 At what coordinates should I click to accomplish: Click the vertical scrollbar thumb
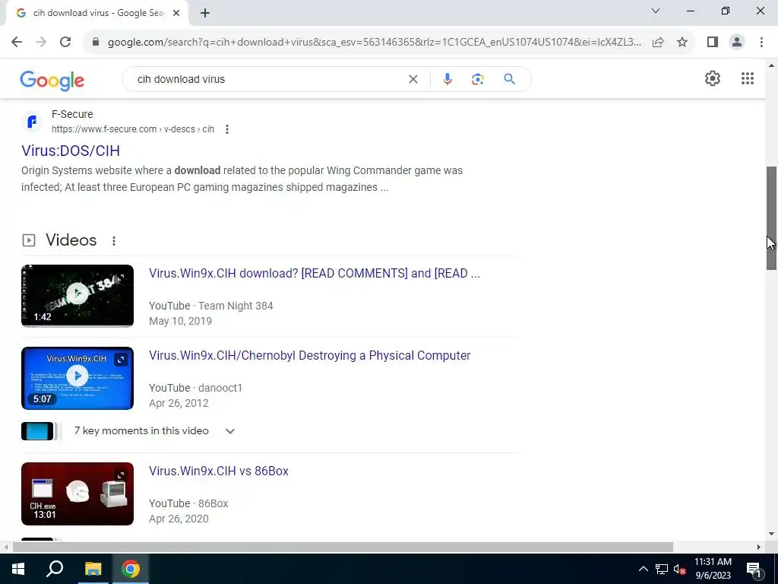pos(771,218)
